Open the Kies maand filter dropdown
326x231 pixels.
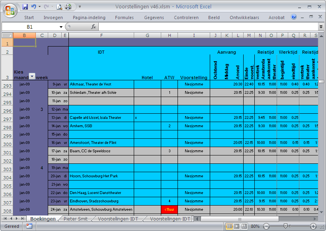pyautogui.click(x=32, y=76)
